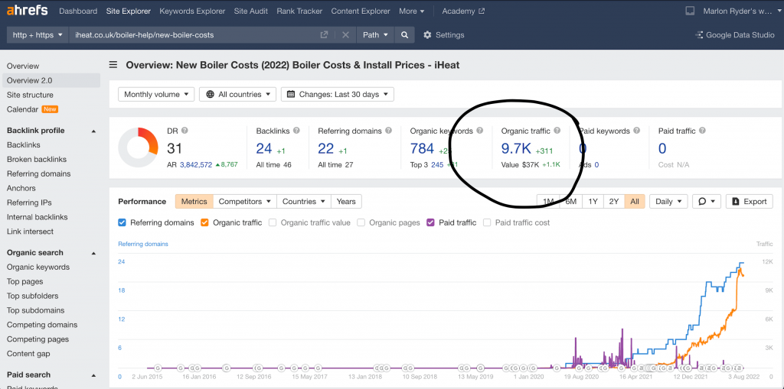Collapse the Backlink profile section
The height and width of the screenshot is (389, 784).
coord(93,131)
